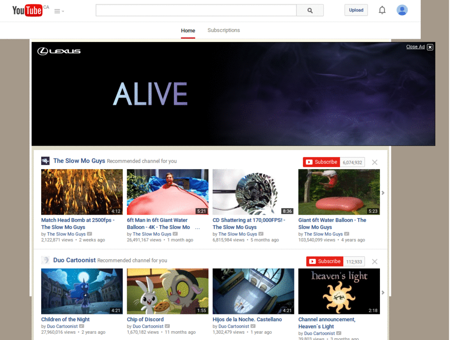Image resolution: width=454 pixels, height=340 pixels.
Task: Switch to the Subscriptions tab
Action: 223,30
